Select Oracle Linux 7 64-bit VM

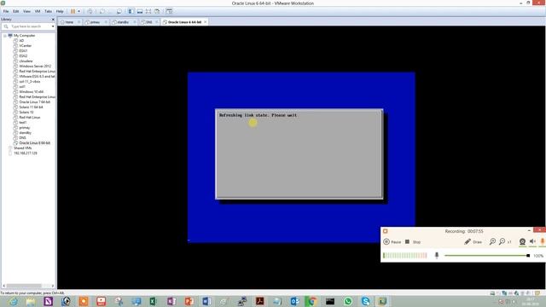35,102
